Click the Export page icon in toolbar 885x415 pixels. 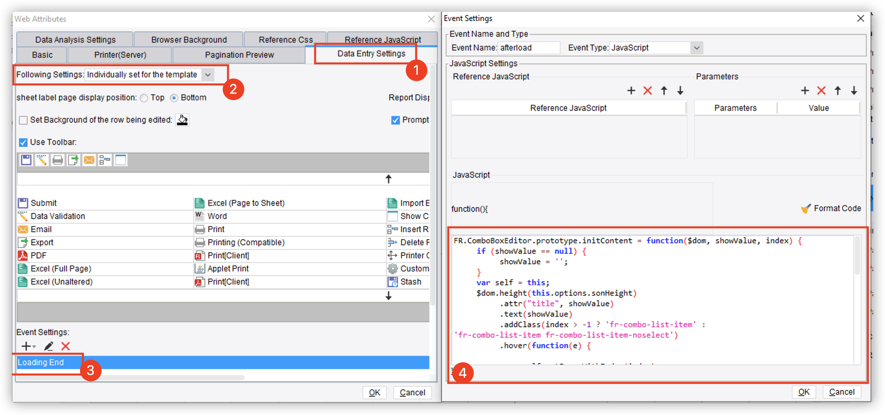tap(73, 159)
